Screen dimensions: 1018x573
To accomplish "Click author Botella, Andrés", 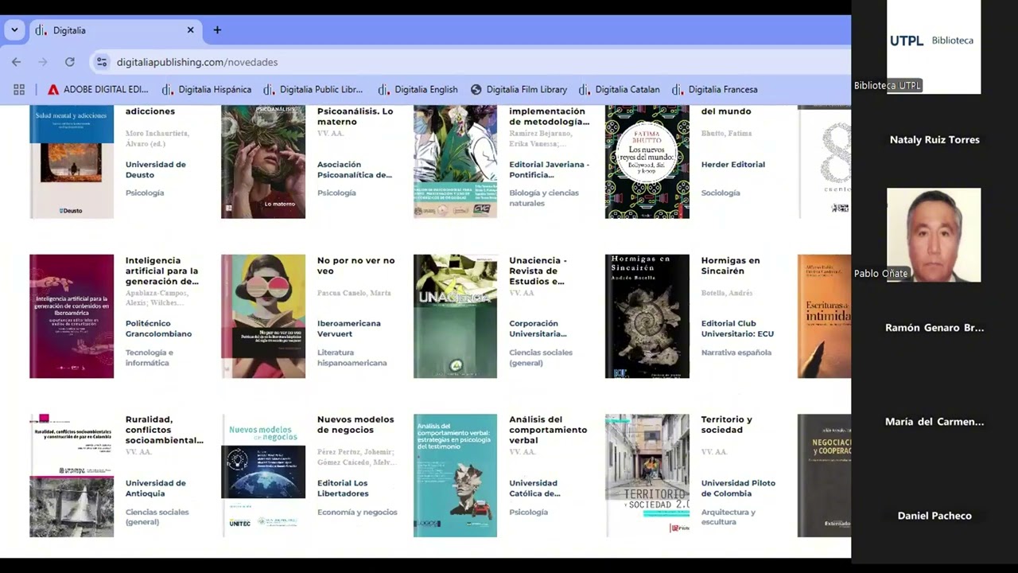I will click(726, 293).
